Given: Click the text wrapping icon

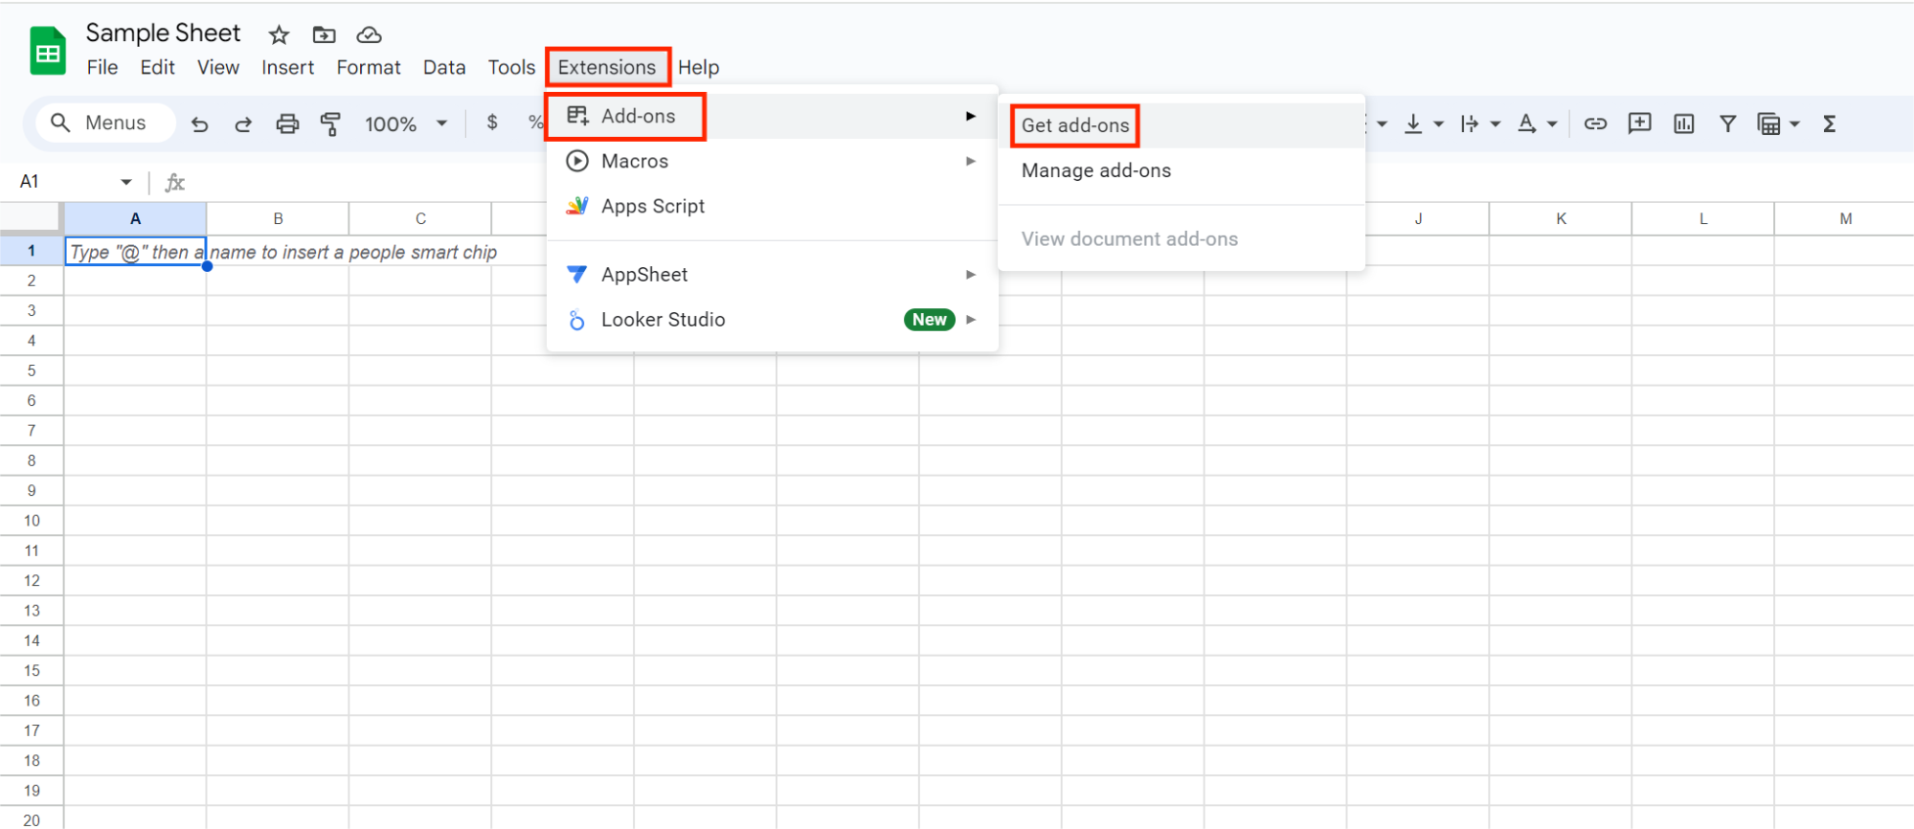Looking at the screenshot, I should click(1469, 123).
